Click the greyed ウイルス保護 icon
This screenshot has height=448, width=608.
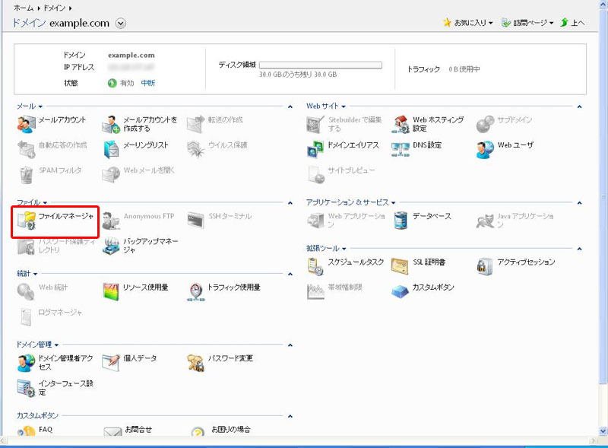click(196, 150)
